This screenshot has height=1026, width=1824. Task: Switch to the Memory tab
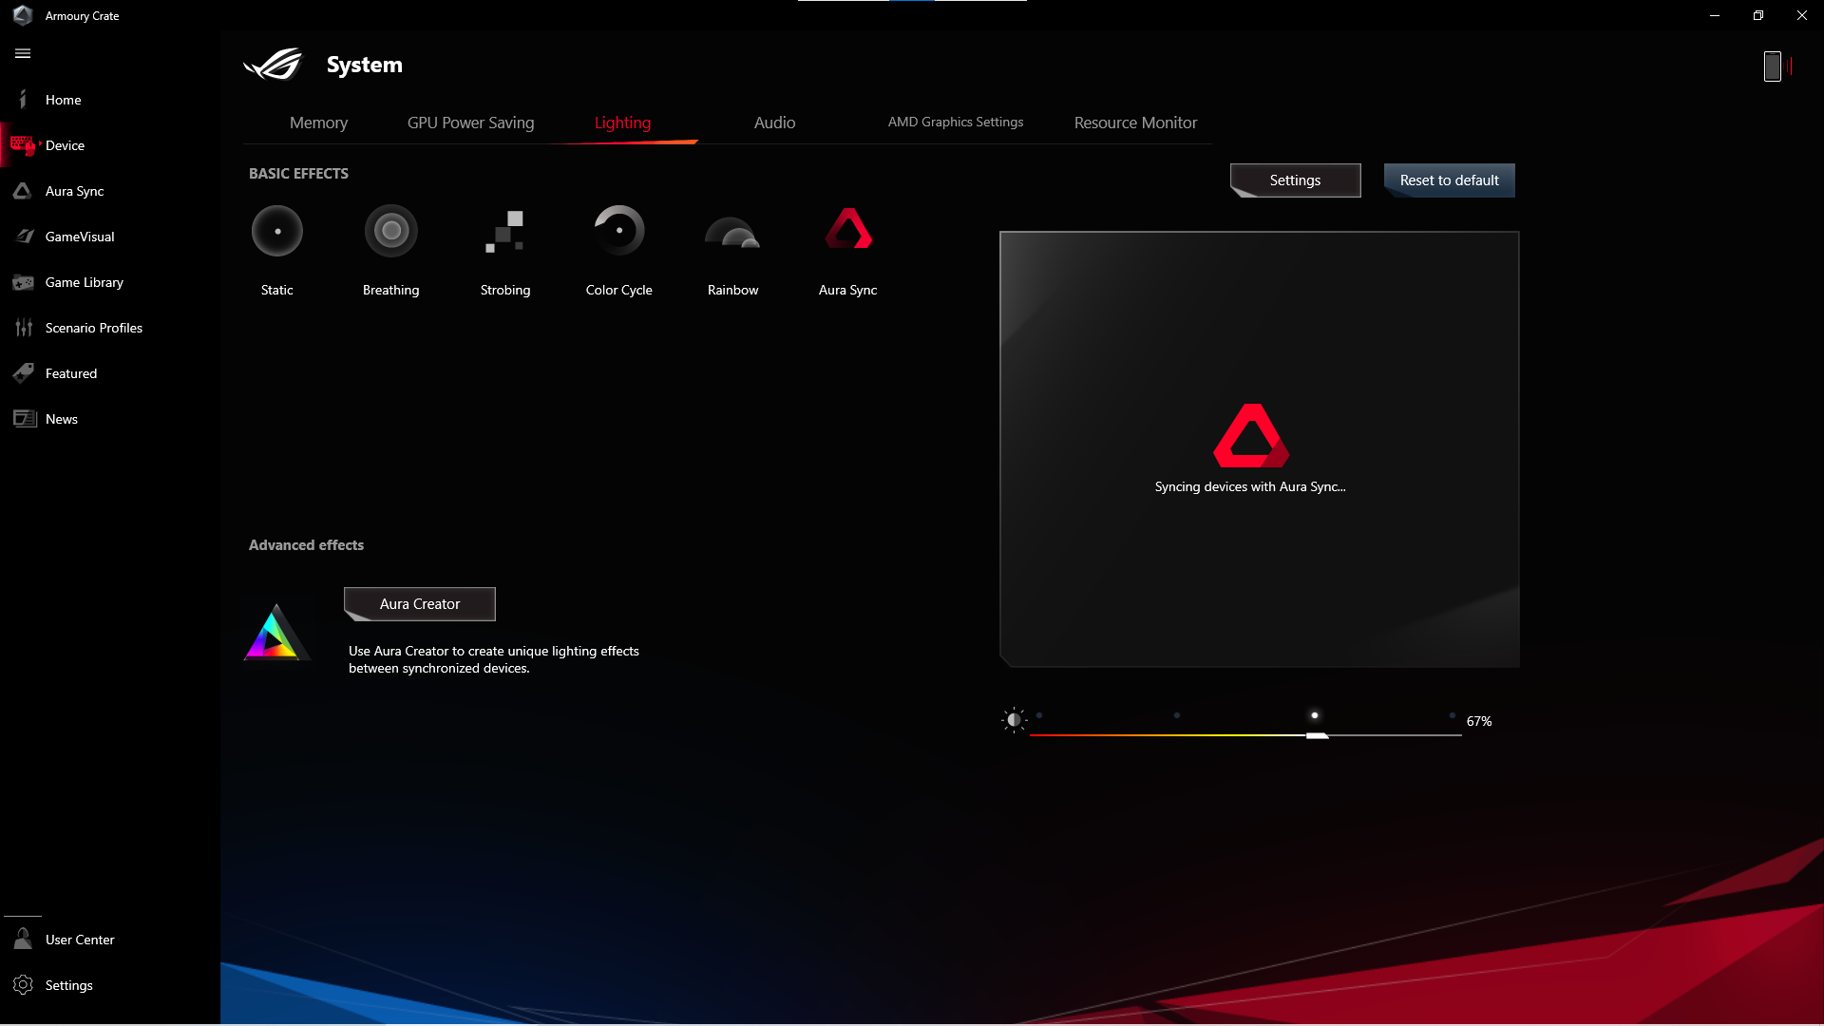coord(318,123)
